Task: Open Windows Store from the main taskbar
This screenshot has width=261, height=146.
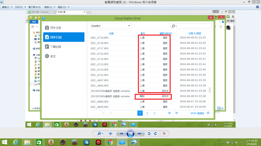Action: click(x=39, y=142)
